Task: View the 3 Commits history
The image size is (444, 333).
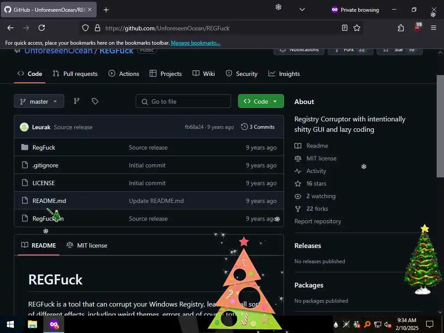Action: point(258,127)
